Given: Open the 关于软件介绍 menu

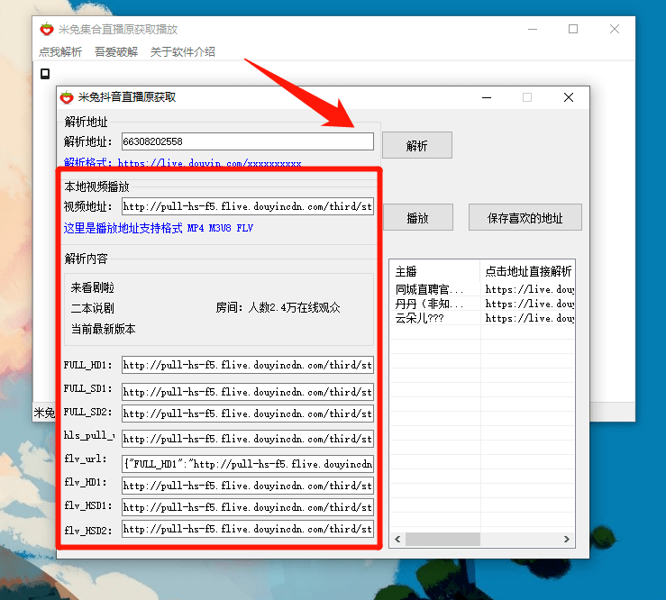Looking at the screenshot, I should pos(183,52).
